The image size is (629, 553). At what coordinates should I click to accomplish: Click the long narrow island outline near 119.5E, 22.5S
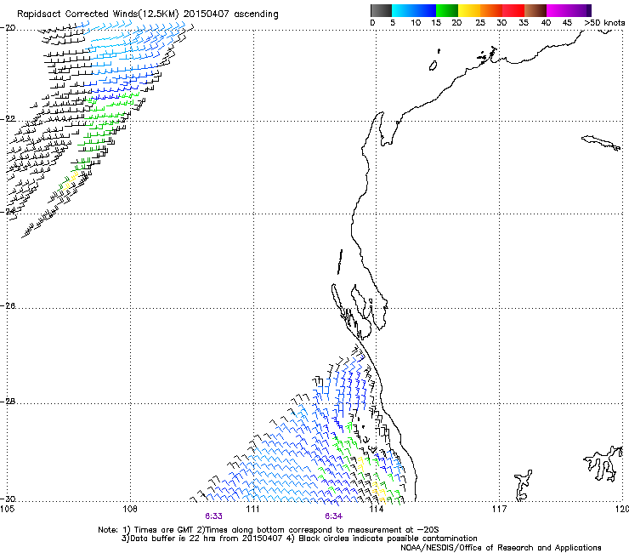(x=601, y=142)
